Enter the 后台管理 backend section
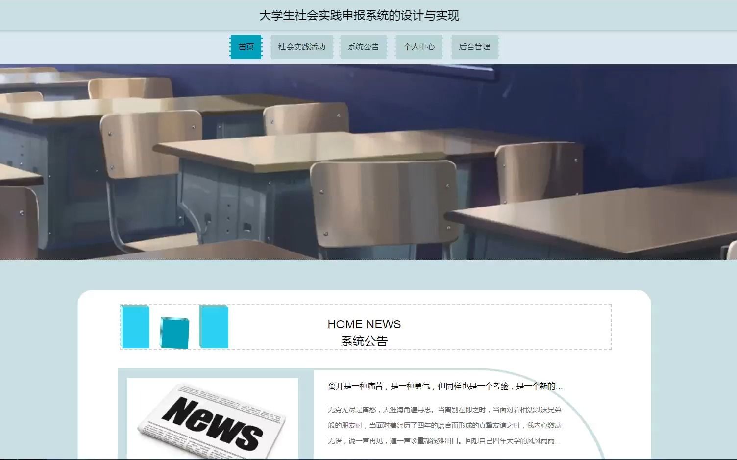This screenshot has width=737, height=460. (474, 46)
